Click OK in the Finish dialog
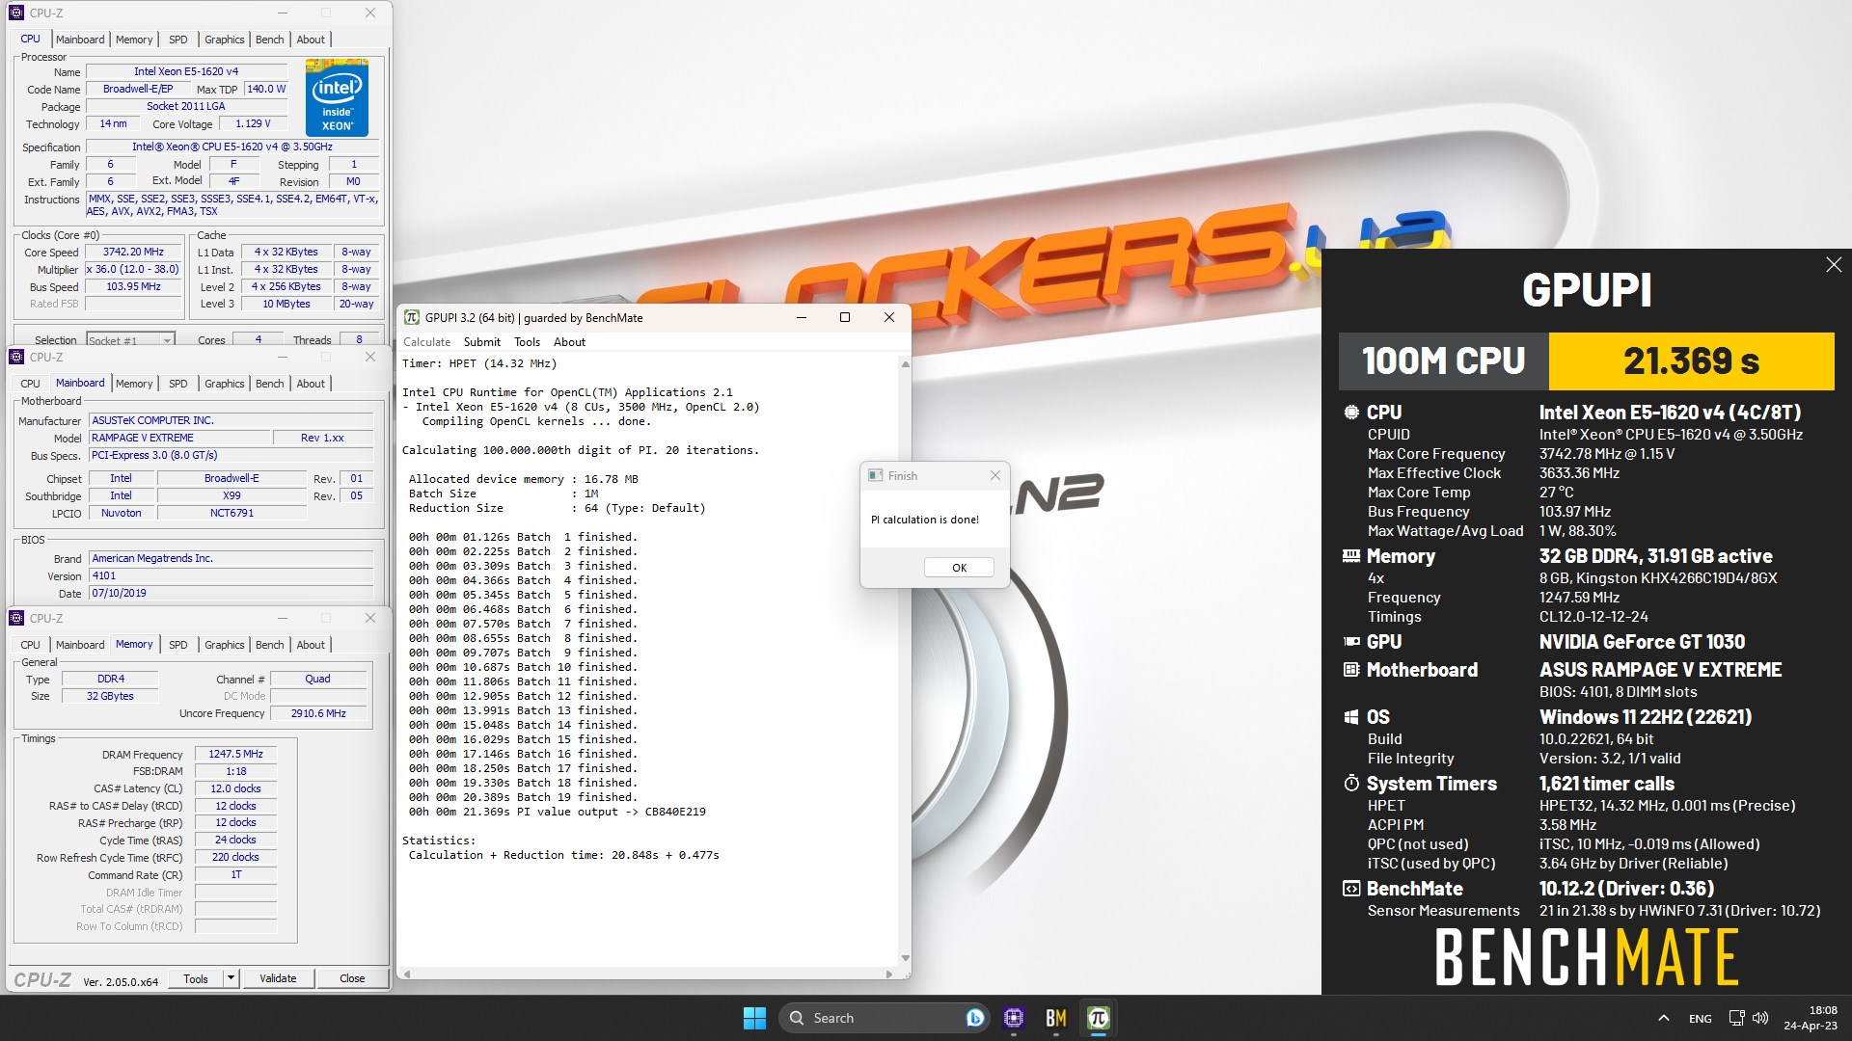Image resolution: width=1852 pixels, height=1041 pixels. pyautogui.click(x=959, y=568)
